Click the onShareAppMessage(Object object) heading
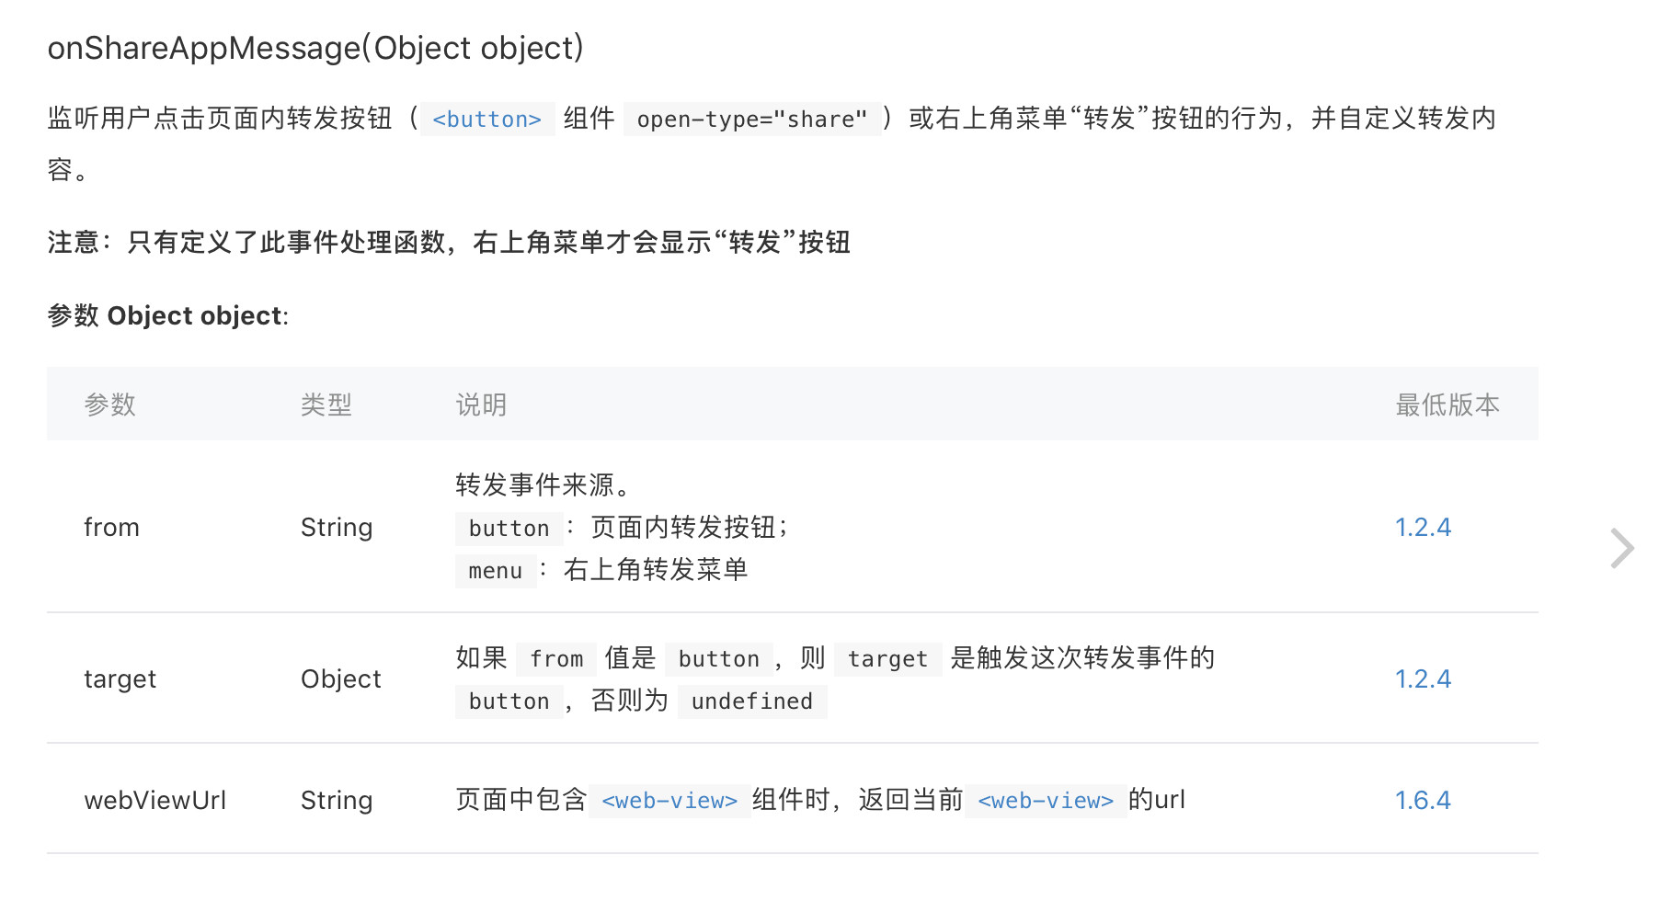Image resolution: width=1659 pixels, height=912 pixels. 315,48
